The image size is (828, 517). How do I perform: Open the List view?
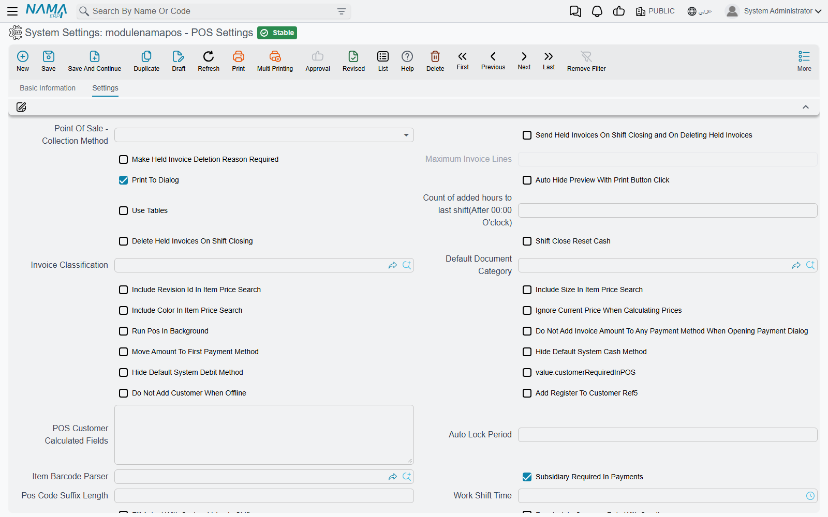[x=383, y=56]
